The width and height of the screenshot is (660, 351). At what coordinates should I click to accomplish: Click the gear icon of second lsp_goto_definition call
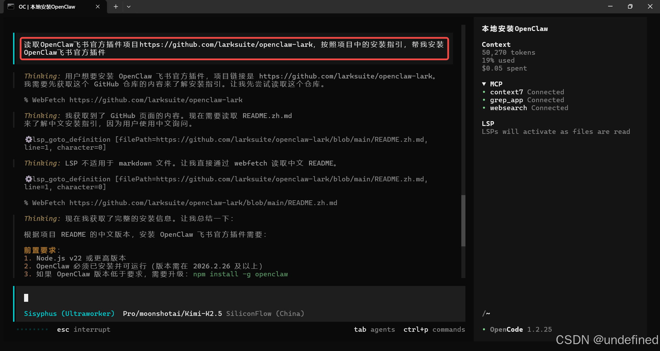tap(29, 179)
